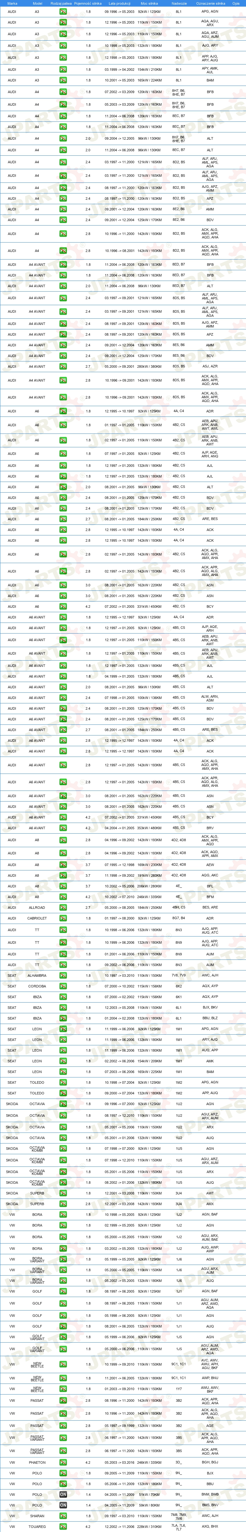Click petrol icon in VW Passat AGE row
Screen dimensions: 246x1532
pos(63,1426)
